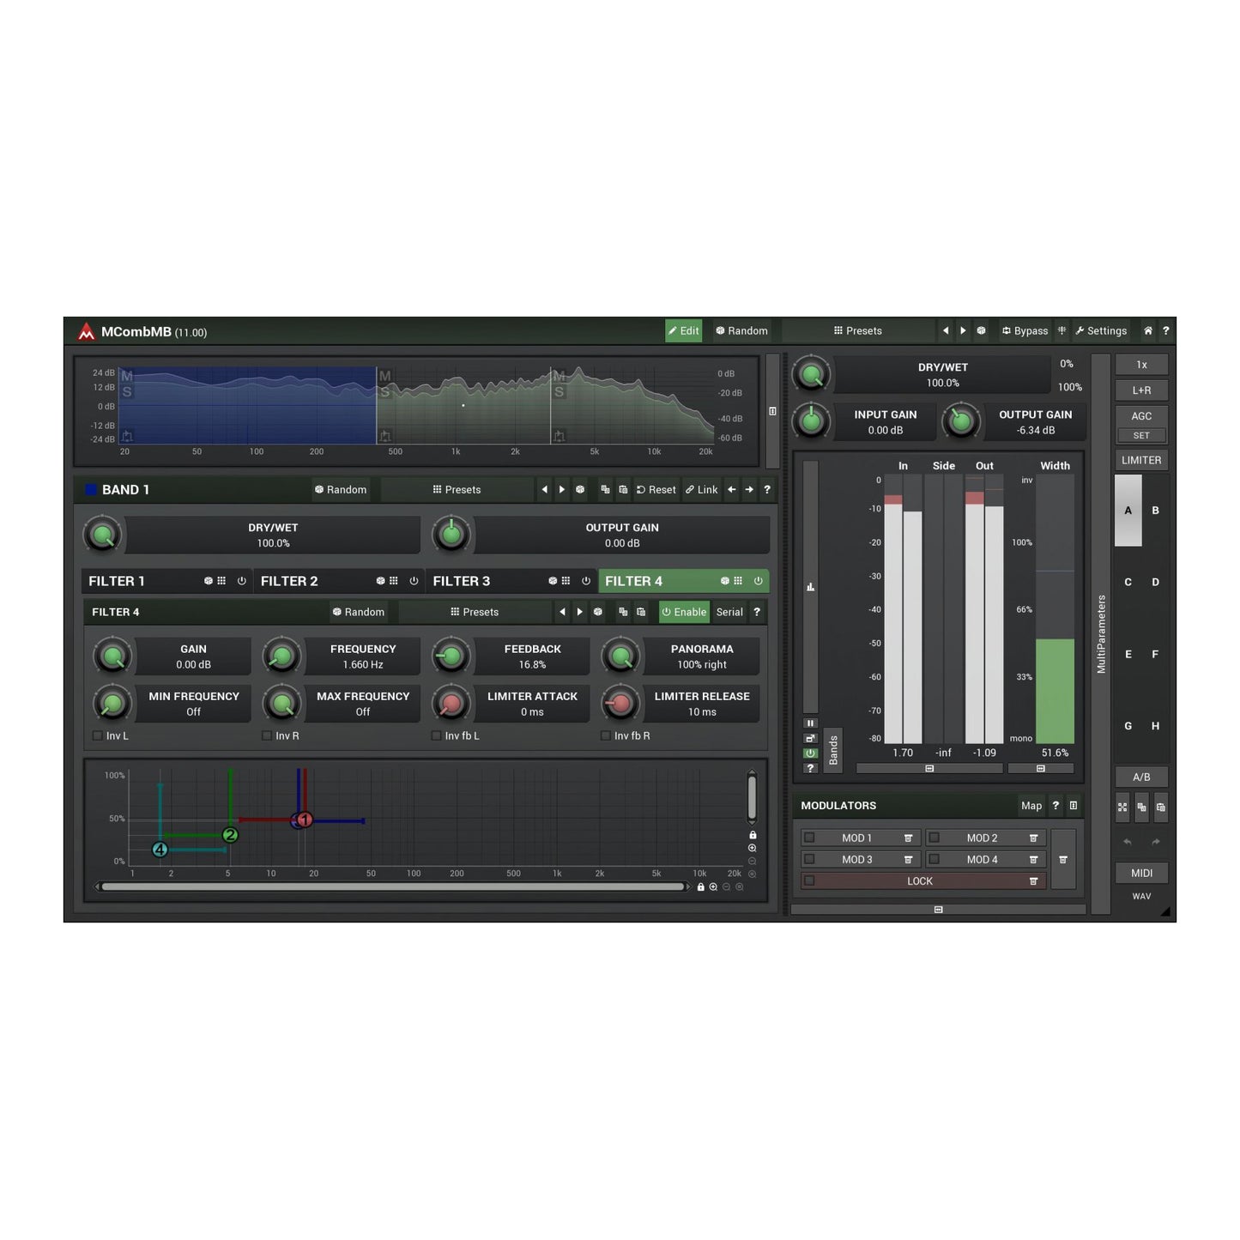Open Band 1 help question mark
Image resolution: width=1240 pixels, height=1240 pixels.
point(767,489)
